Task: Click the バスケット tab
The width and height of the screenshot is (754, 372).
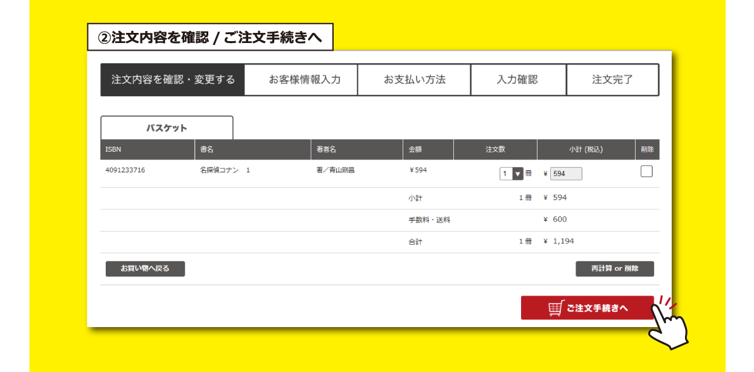Action: (167, 128)
